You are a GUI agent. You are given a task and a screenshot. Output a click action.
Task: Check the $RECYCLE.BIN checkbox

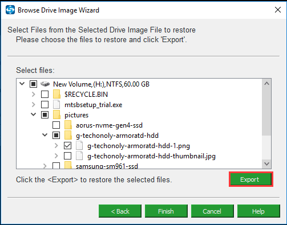click(45, 94)
